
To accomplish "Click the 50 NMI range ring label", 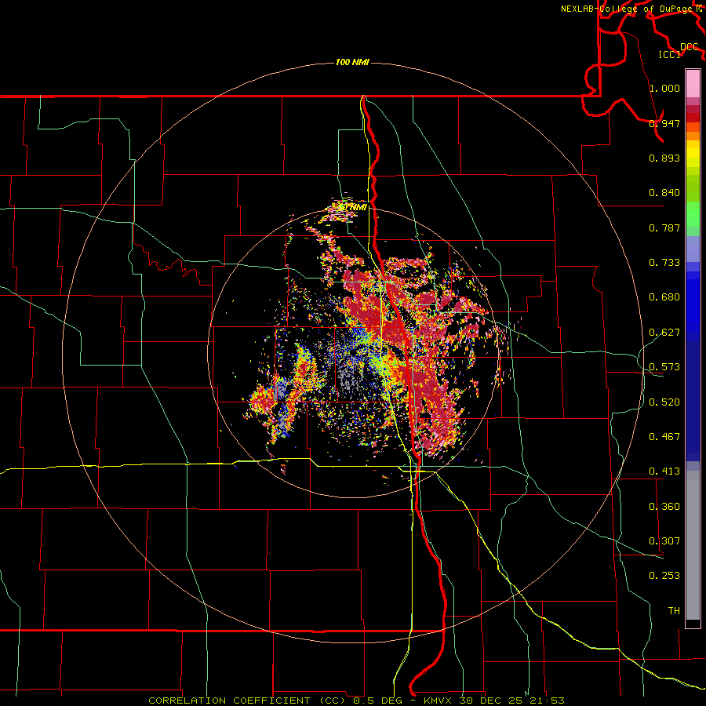I will pos(353,207).
